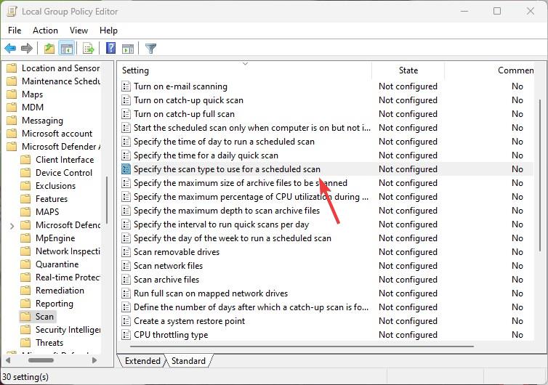
Task: Click the Back arrow toolbar icon
Action: [10, 48]
